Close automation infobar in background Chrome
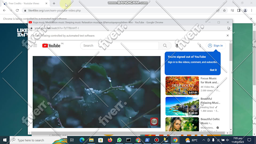 pos(251,19)
